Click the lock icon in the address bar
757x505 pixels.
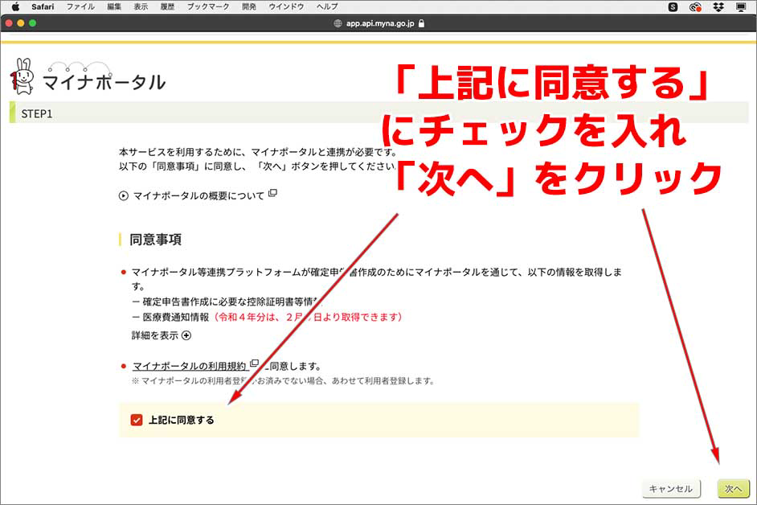[x=422, y=24]
